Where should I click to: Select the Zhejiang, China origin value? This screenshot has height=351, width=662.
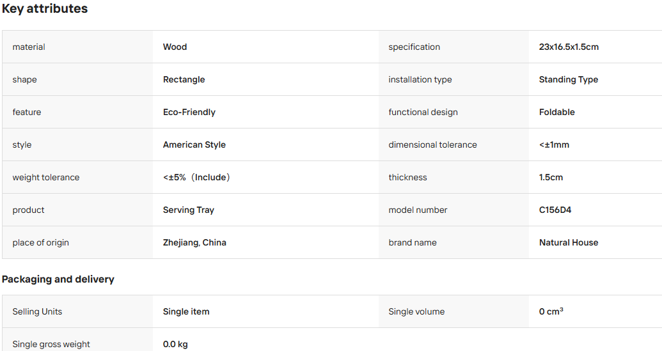click(194, 242)
